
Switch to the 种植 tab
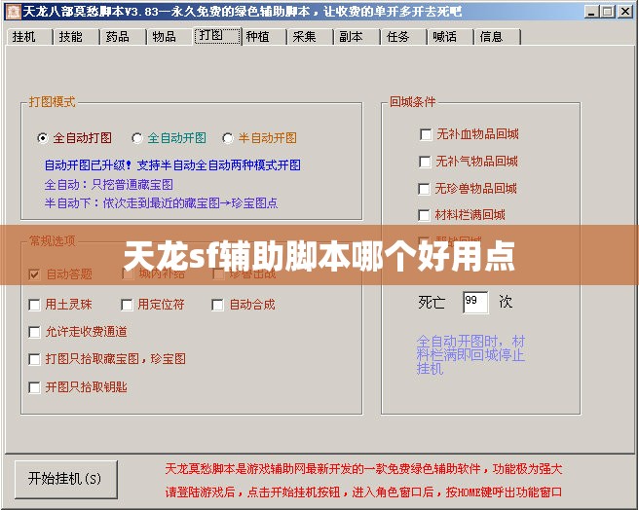pyautogui.click(x=263, y=37)
